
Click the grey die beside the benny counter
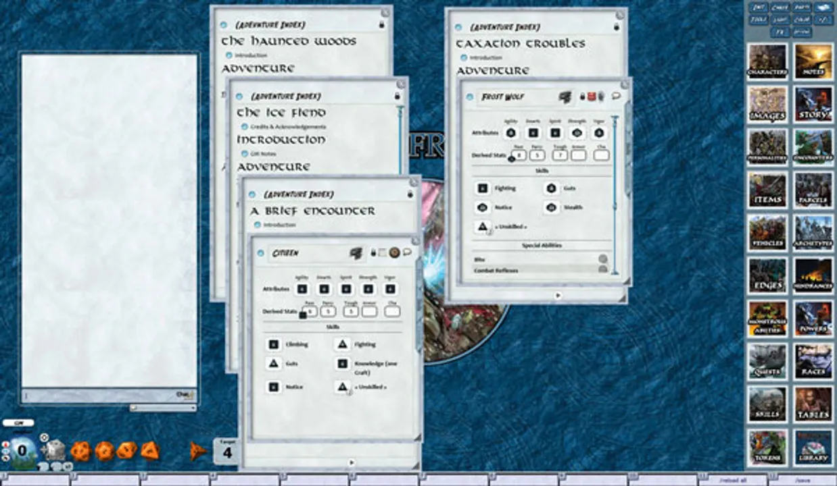pyautogui.click(x=55, y=450)
